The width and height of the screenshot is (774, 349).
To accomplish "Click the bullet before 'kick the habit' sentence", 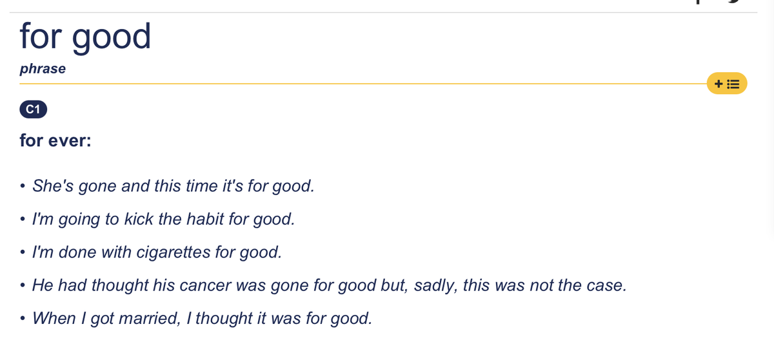I will (x=23, y=220).
